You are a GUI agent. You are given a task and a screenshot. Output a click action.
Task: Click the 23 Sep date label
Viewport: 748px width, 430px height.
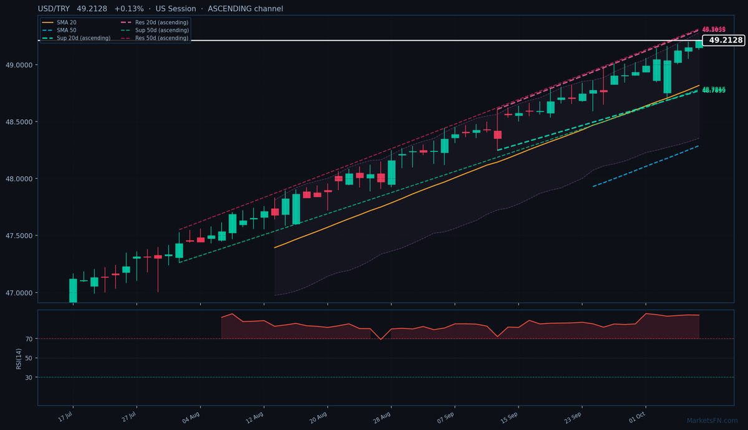pyautogui.click(x=573, y=416)
